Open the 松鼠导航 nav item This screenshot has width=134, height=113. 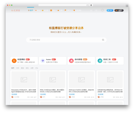coord(77,10)
